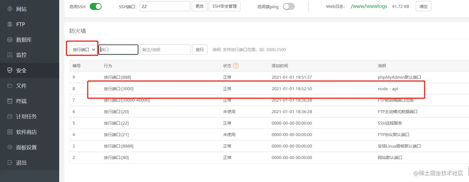Click the 放行端口:[3000] cell
Screen dimensions: 469x182
119,89
